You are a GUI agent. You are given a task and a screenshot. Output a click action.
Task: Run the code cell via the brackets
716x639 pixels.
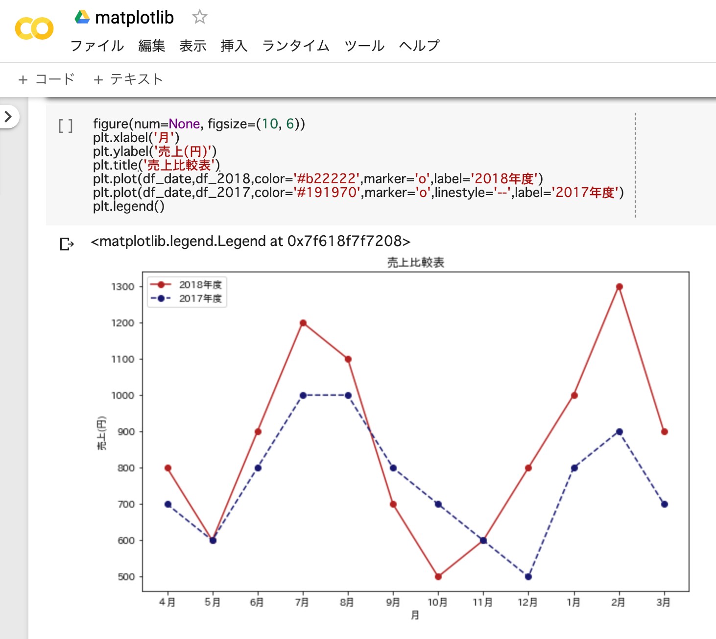pyautogui.click(x=66, y=126)
